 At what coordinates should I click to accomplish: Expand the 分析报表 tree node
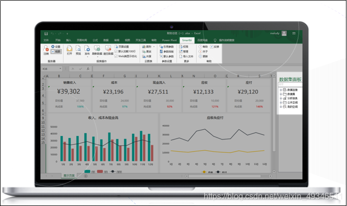(x=281, y=98)
